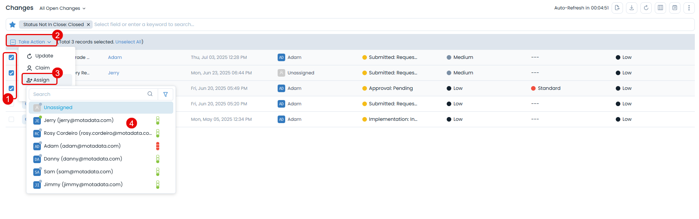Assign to Jerry (jerry@motadata.com)
This screenshot has width=699, height=219.
101,120
